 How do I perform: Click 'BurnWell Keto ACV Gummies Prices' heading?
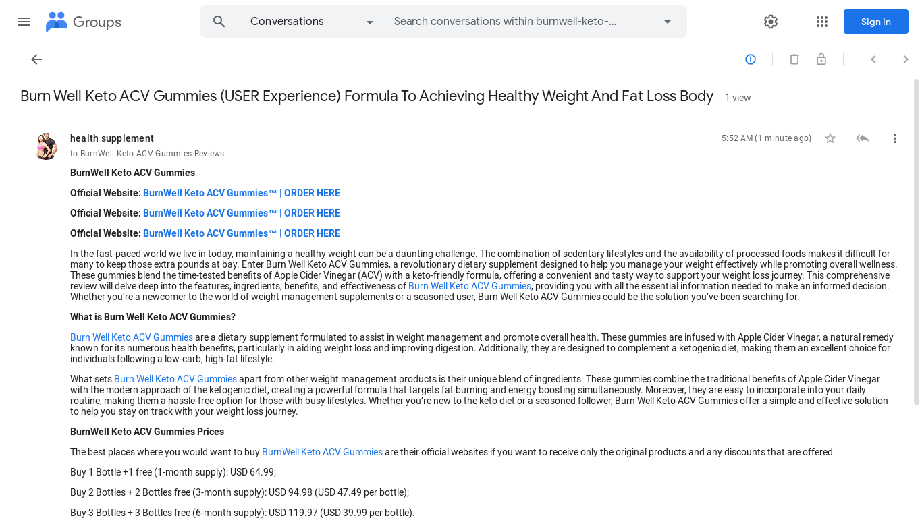(x=147, y=432)
